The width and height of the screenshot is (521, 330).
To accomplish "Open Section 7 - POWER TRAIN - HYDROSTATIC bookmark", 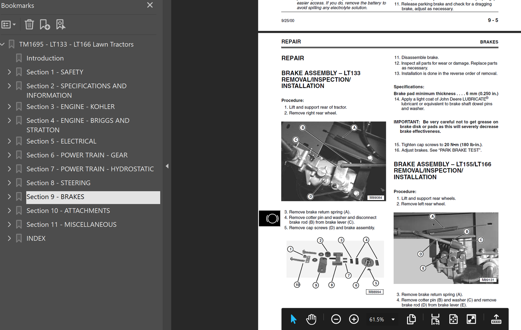I will coord(90,169).
